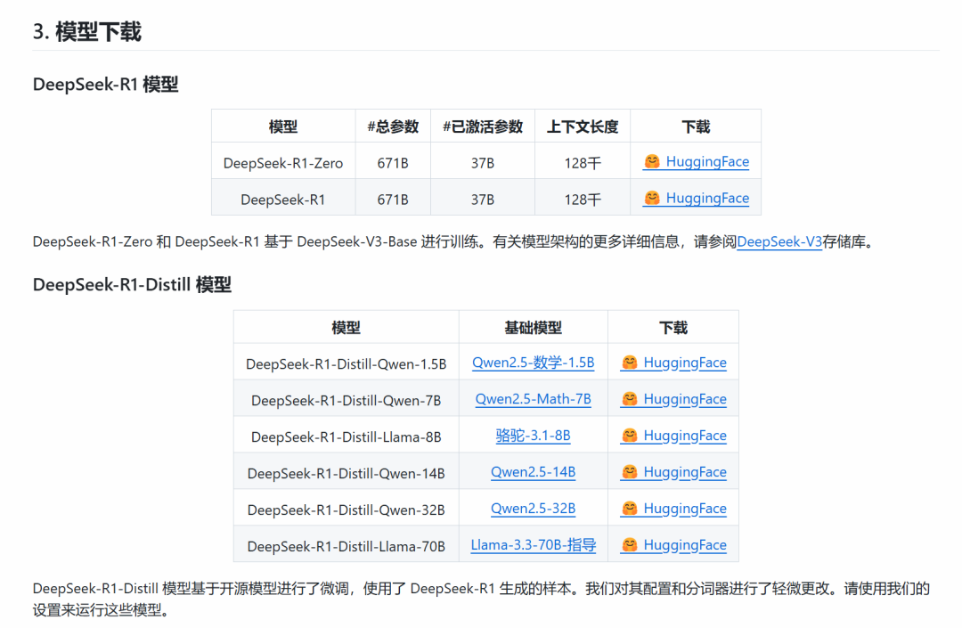962x628 pixels.
Task: Open the Qwen2.5-32B base model link
Action: click(533, 509)
